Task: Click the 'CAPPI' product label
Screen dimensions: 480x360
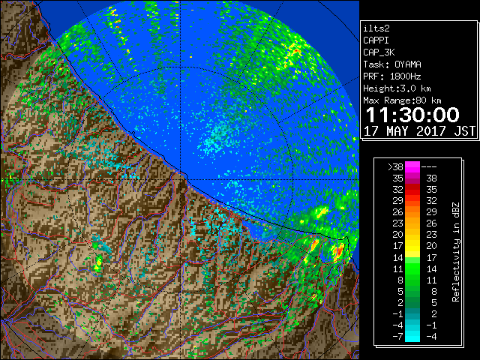Action: pos(376,40)
